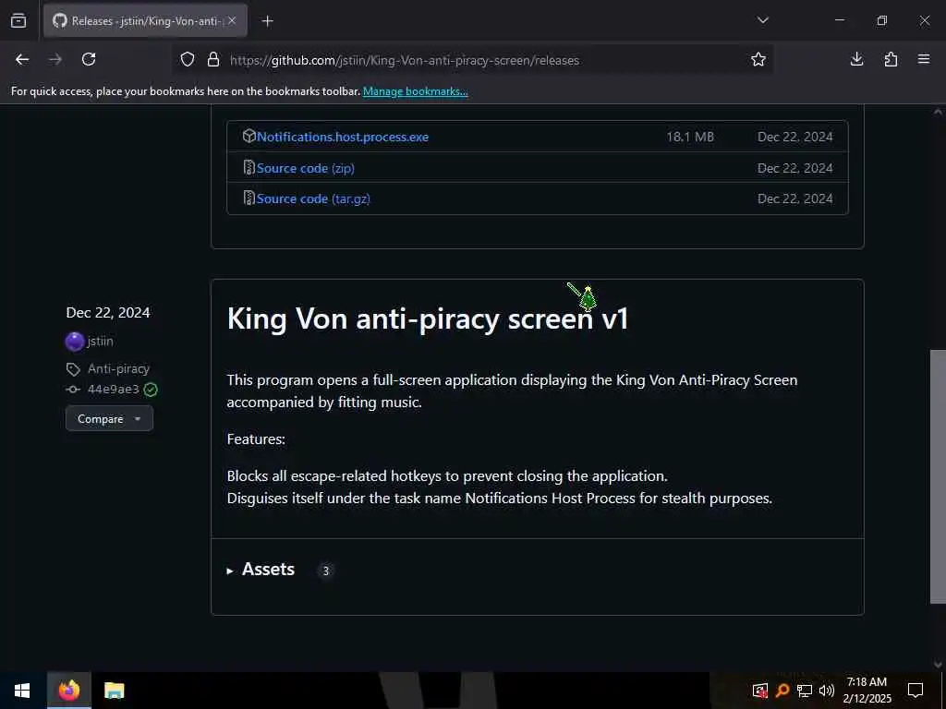The image size is (946, 709).
Task: Open the Anti-piracy tag
Action: click(118, 368)
